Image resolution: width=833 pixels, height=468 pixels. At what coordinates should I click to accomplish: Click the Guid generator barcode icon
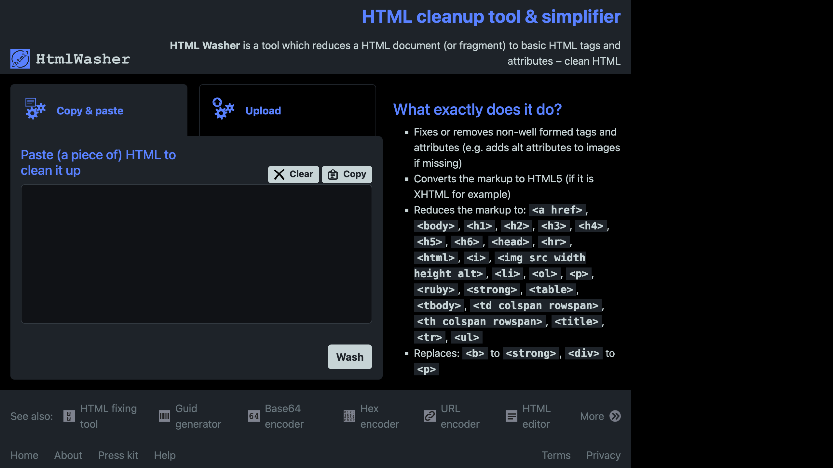coord(164,416)
